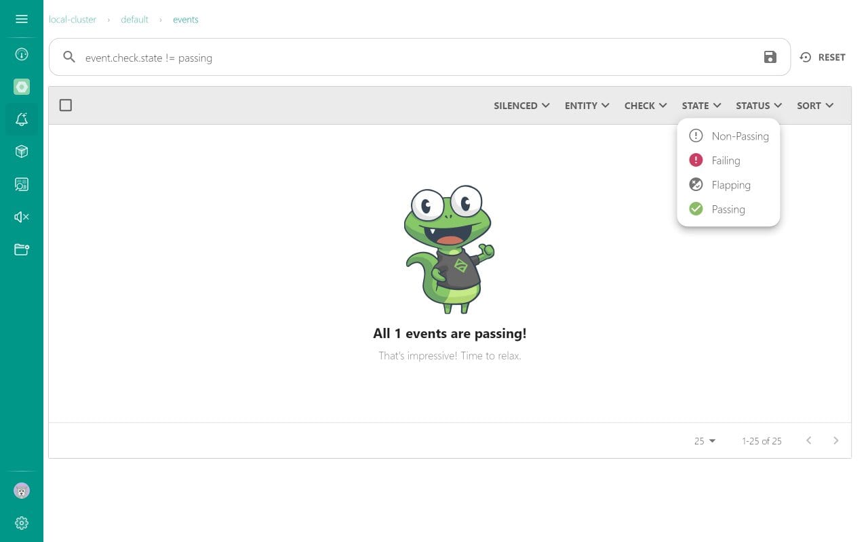Open the Entities cube icon in sidebar
Screen dimensions: 868x542
coord(21,152)
